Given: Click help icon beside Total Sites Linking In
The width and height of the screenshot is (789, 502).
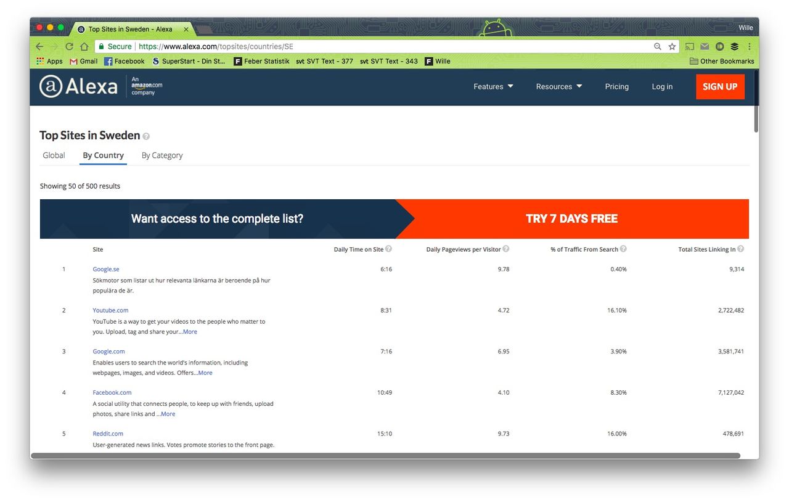Looking at the screenshot, I should [740, 249].
